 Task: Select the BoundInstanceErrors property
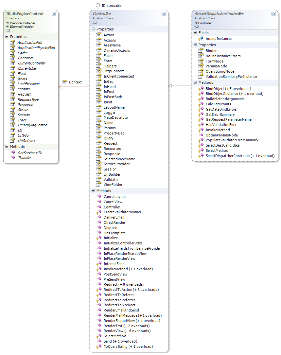[x=223, y=56]
